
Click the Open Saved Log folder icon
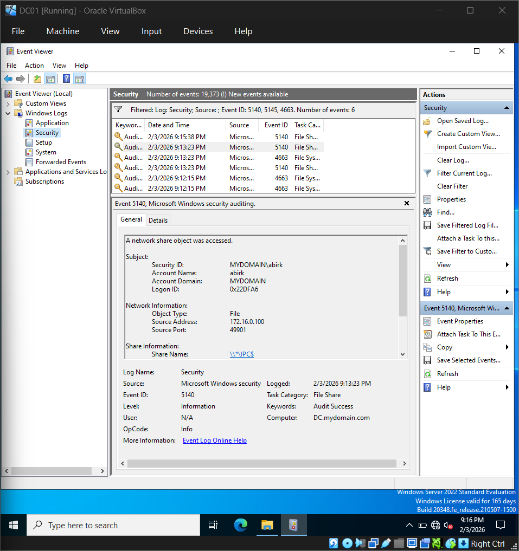pyautogui.click(x=427, y=121)
